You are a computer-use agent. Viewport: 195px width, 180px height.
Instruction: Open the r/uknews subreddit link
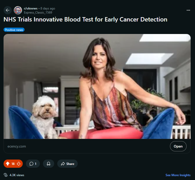coord(31,8)
